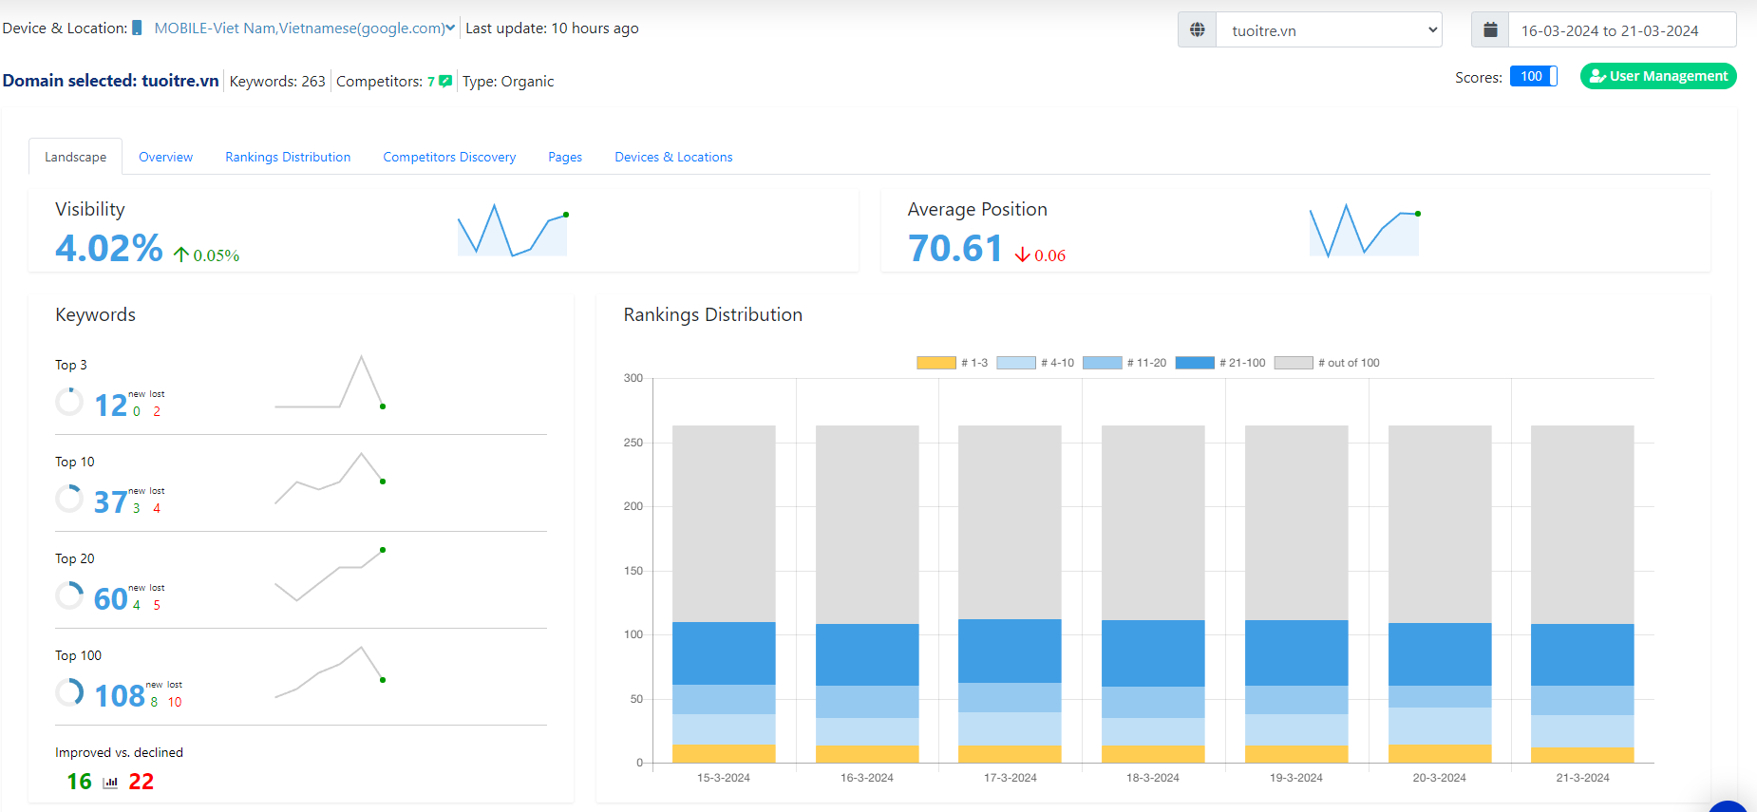1757x812 pixels.
Task: Click the Visibility sparkline chart
Action: pyautogui.click(x=512, y=231)
